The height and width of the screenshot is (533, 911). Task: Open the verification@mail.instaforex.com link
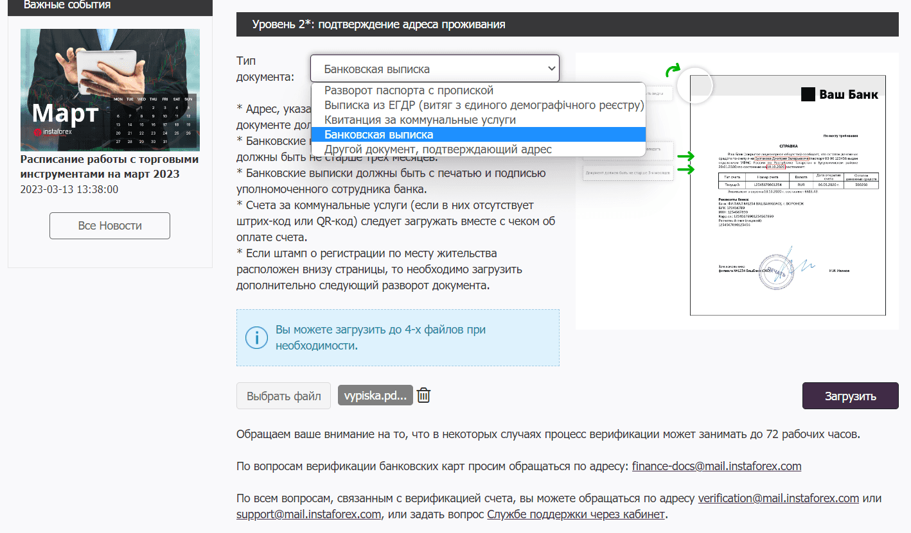[x=779, y=498]
